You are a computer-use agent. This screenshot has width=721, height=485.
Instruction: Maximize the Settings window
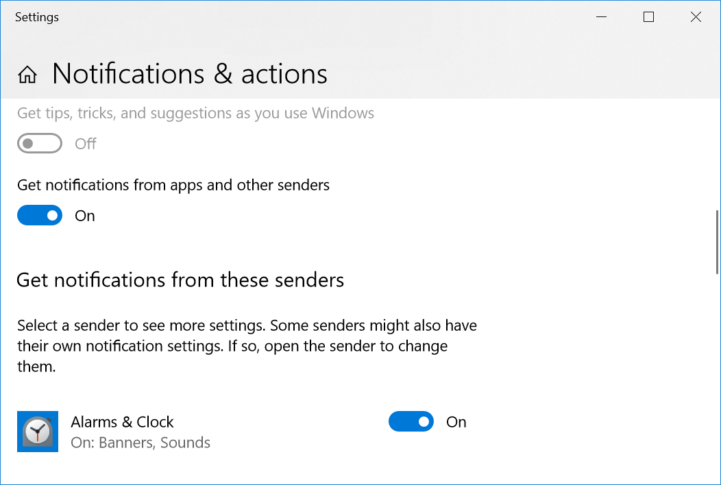(649, 17)
